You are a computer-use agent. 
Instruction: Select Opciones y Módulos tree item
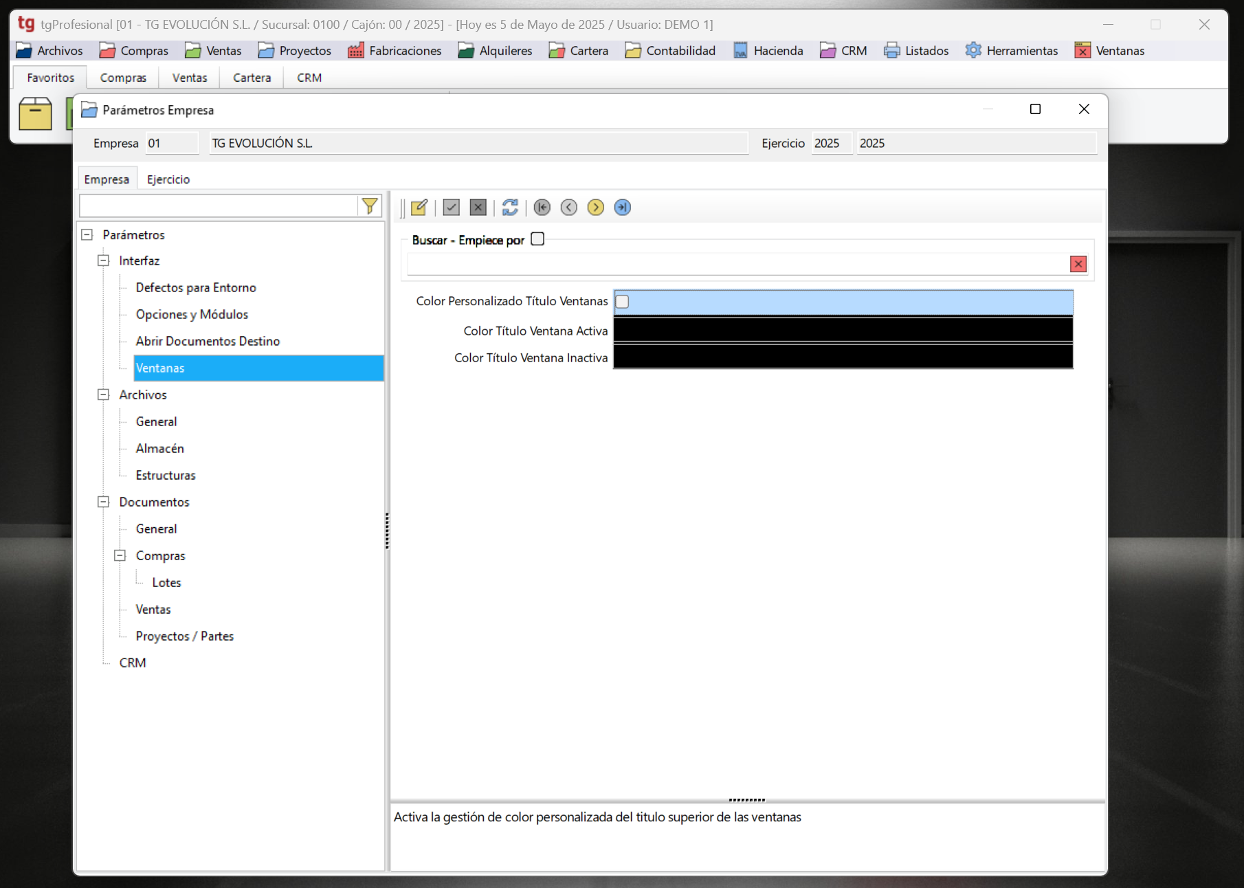(192, 315)
